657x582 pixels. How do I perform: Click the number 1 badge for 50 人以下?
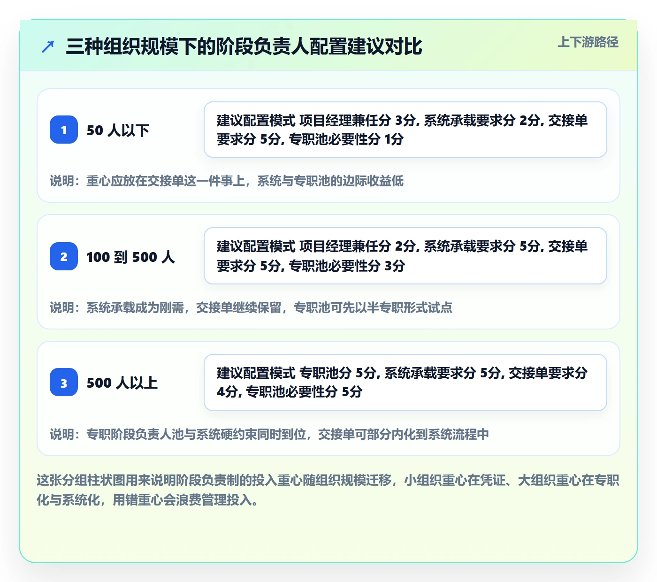pyautogui.click(x=64, y=130)
